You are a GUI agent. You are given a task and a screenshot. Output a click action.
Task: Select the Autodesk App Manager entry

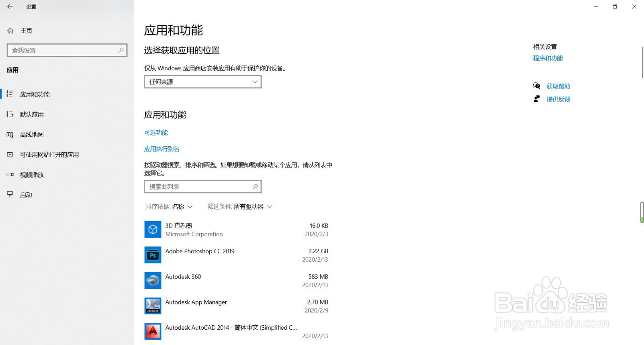click(x=237, y=306)
